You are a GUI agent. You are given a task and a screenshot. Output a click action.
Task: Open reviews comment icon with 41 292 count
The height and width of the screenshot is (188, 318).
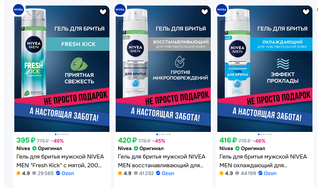coord(136,173)
